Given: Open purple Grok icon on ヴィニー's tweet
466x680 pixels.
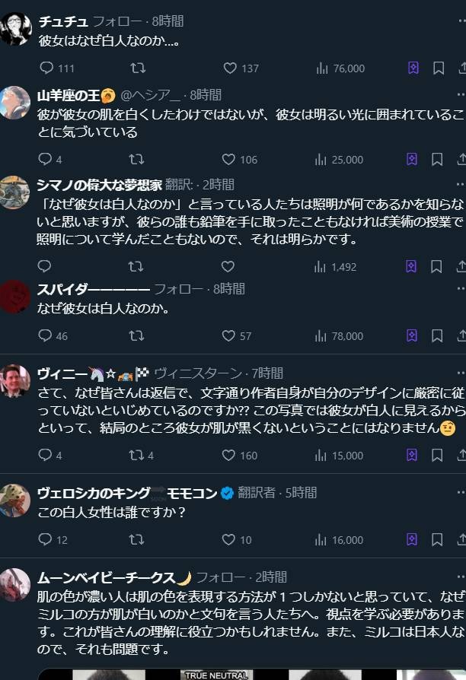Looking at the screenshot, I should click(x=412, y=455).
